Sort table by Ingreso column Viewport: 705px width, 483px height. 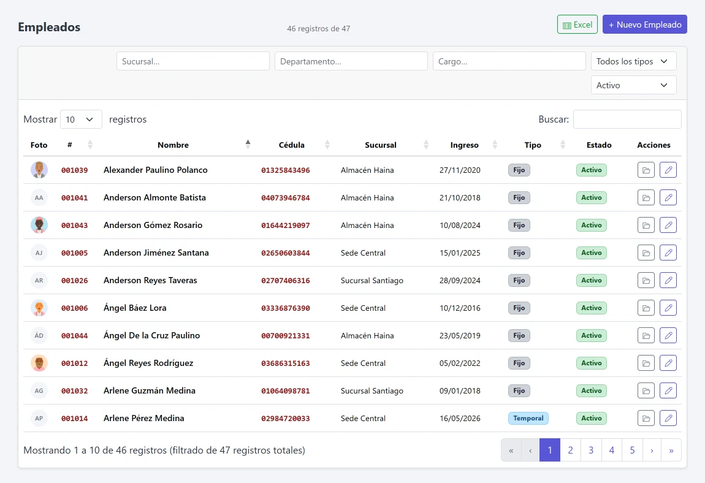465,145
